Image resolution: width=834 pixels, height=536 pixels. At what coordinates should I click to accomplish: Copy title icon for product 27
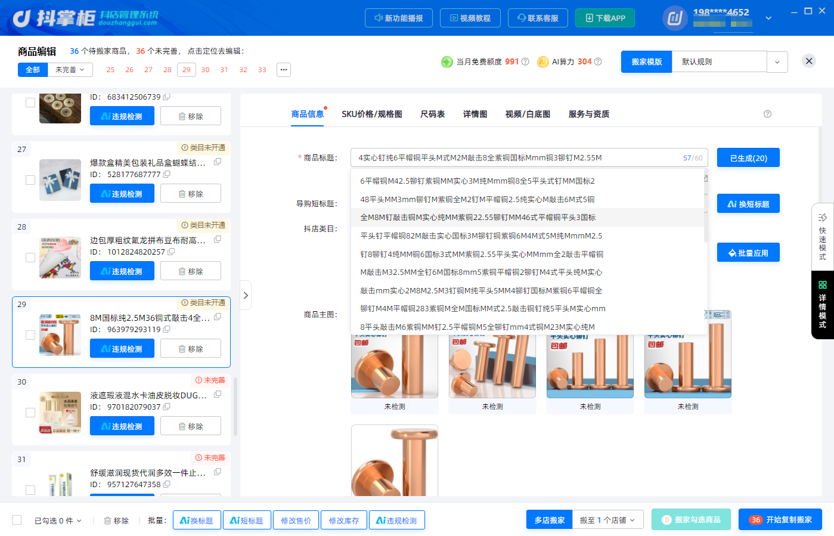[218, 162]
